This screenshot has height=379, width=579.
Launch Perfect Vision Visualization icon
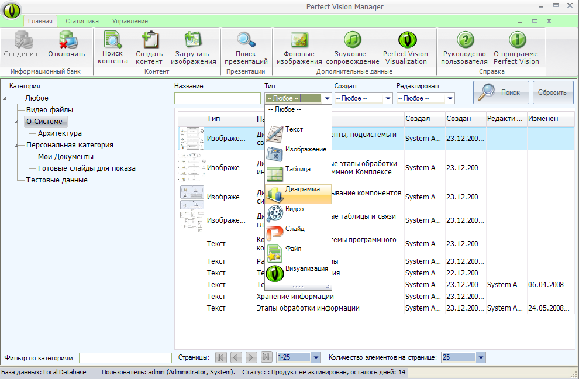pyautogui.click(x=407, y=40)
